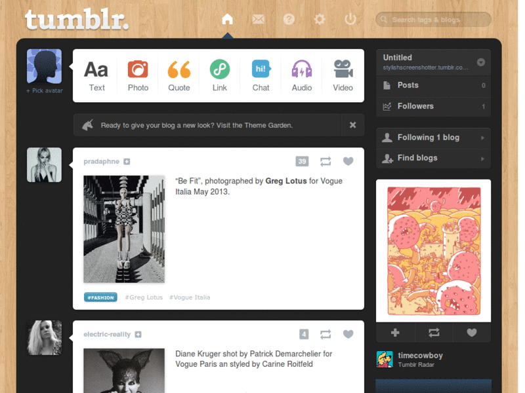The height and width of the screenshot is (393, 525).
Task: Reblog the Tumblr Radar post
Action: [x=434, y=333]
